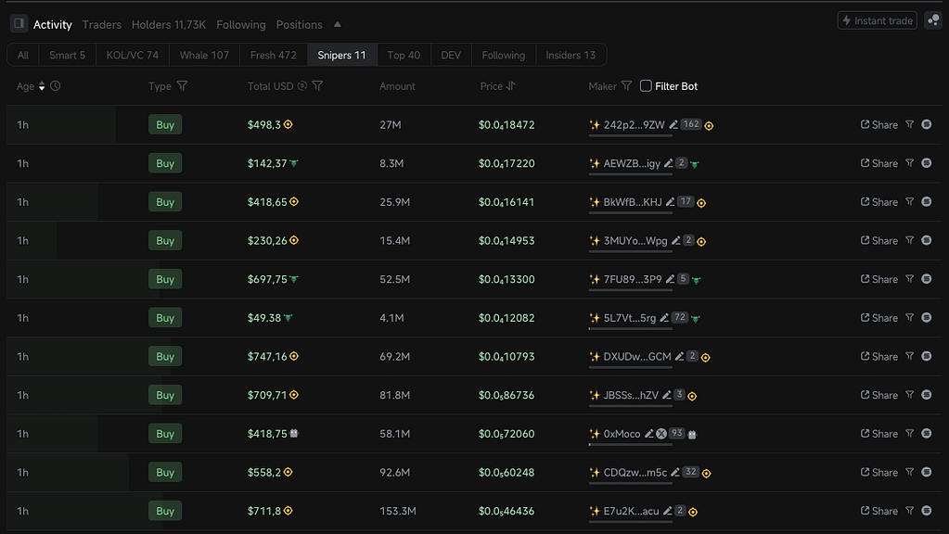Open the JBSSs...hZV maker address
This screenshot has width=949, height=534.
click(631, 395)
